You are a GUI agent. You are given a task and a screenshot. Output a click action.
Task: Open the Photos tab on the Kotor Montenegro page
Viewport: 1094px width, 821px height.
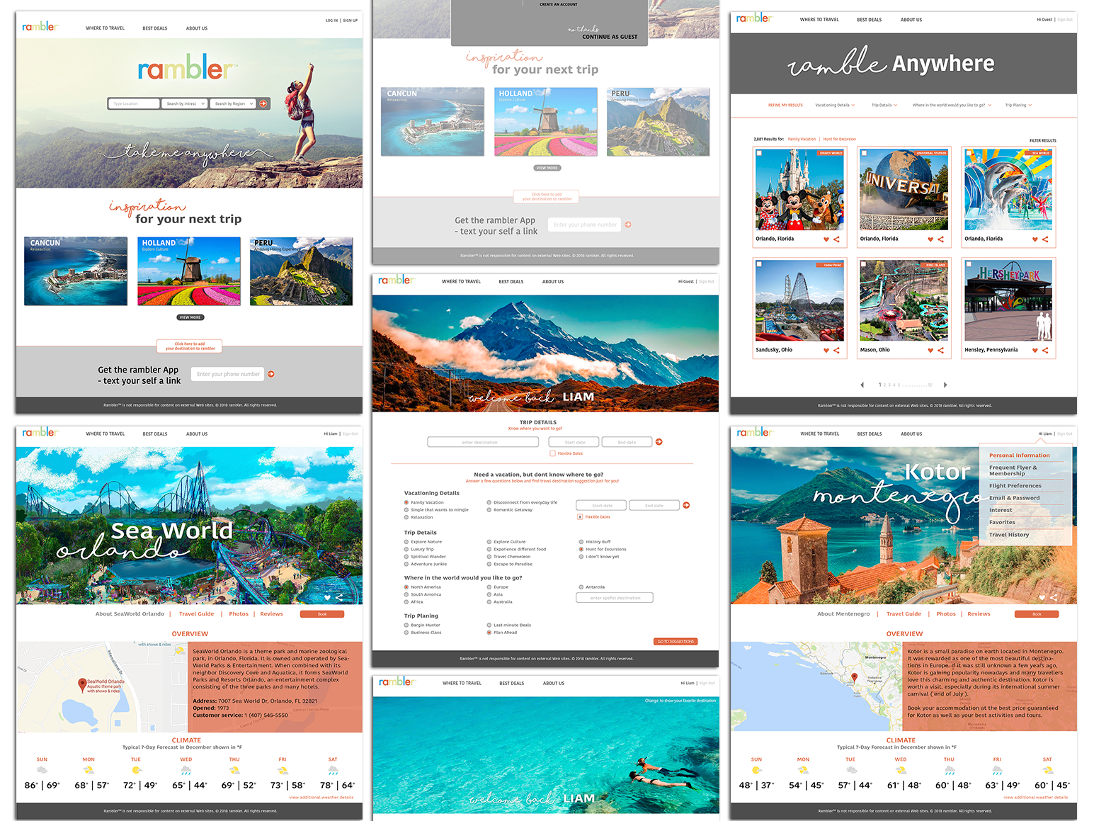[946, 614]
